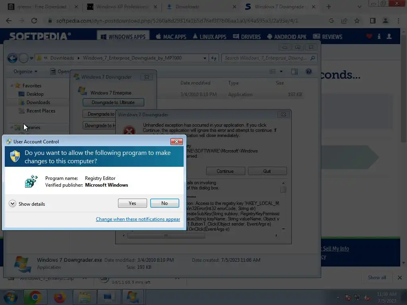Open Softpedia Reviews section
The width and height of the screenshot is (407, 305).
click(328, 37)
